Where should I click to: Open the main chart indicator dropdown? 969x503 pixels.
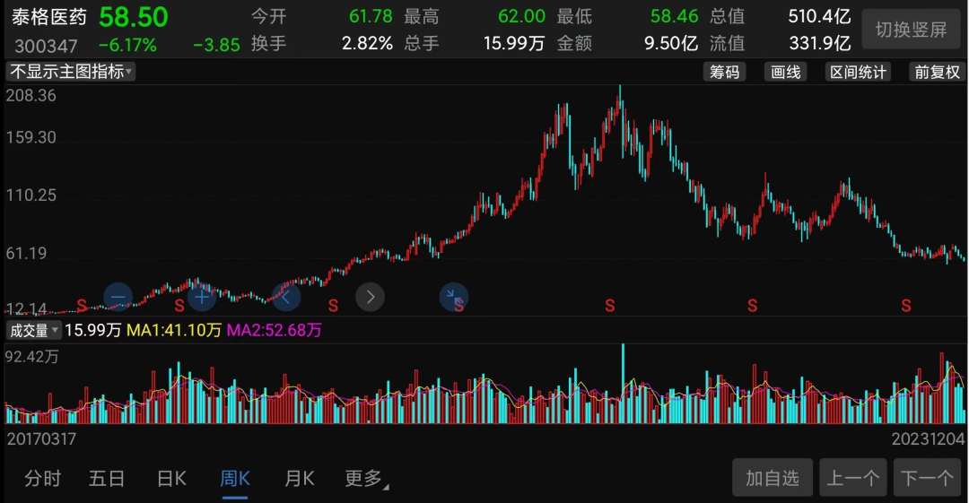pos(71,72)
